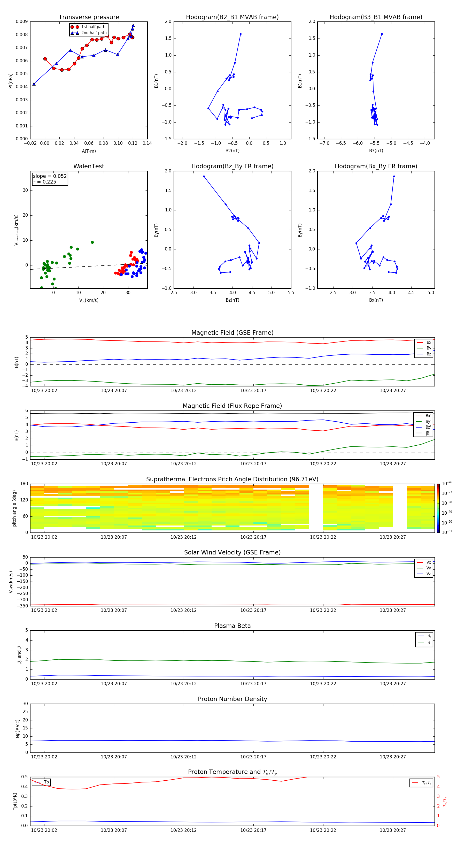
Task: Click the top data point in B2_B1 hodogram
Action: point(241,34)
